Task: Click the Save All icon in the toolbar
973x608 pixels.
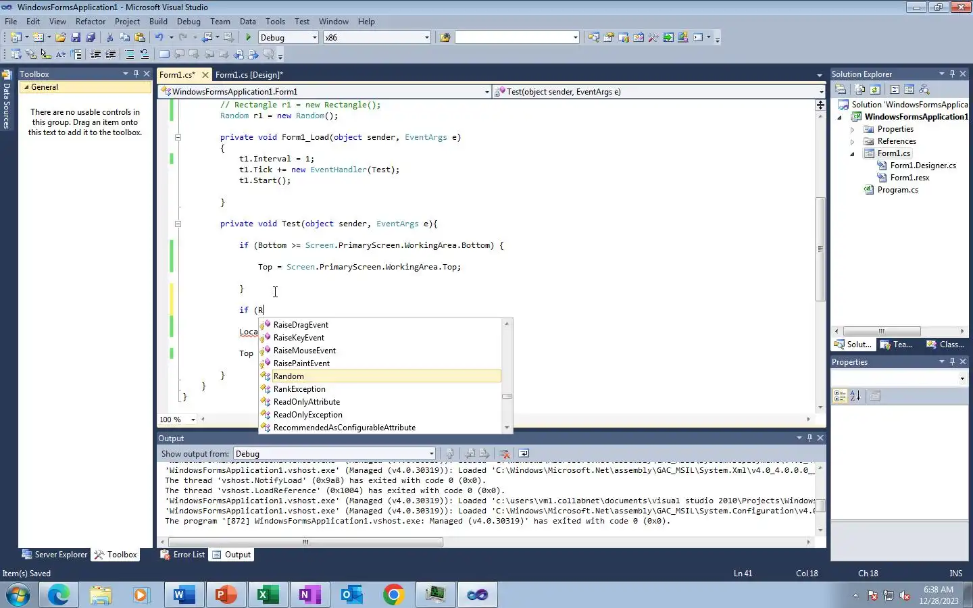Action: (91, 38)
